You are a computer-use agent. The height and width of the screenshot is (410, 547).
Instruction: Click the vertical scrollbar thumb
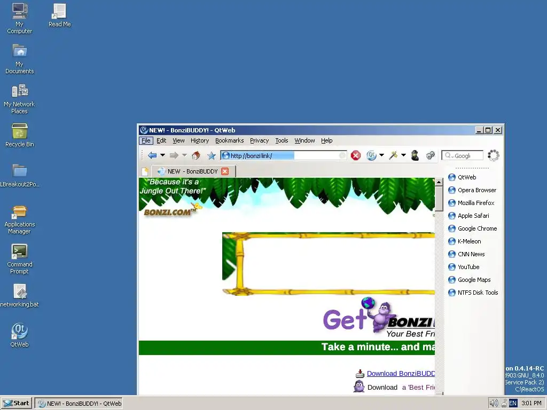[x=439, y=198]
